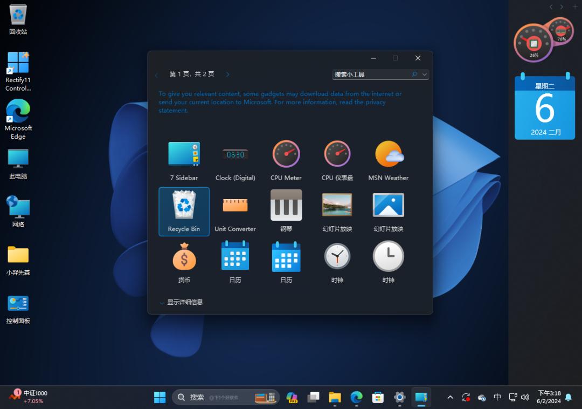582x409 pixels.
Task: Open Settings from the taskbar
Action: click(399, 397)
